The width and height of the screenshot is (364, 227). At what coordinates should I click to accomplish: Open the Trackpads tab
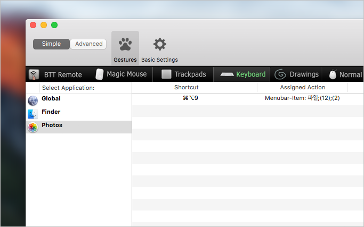click(x=190, y=74)
